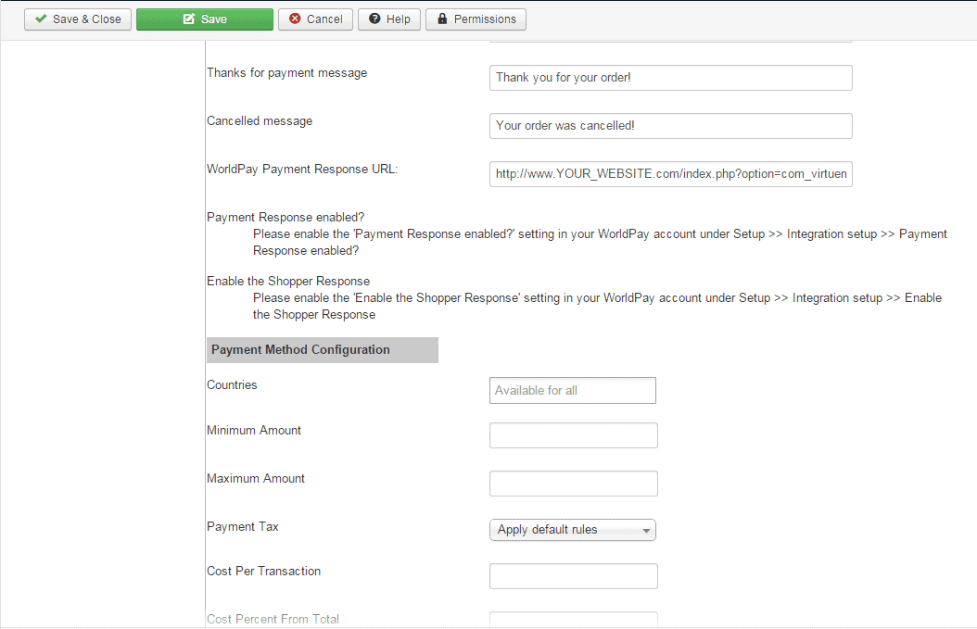
Task: Click the Save & Close button
Action: [x=78, y=19]
